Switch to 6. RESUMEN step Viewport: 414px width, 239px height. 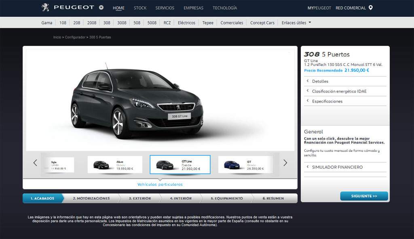(x=273, y=198)
